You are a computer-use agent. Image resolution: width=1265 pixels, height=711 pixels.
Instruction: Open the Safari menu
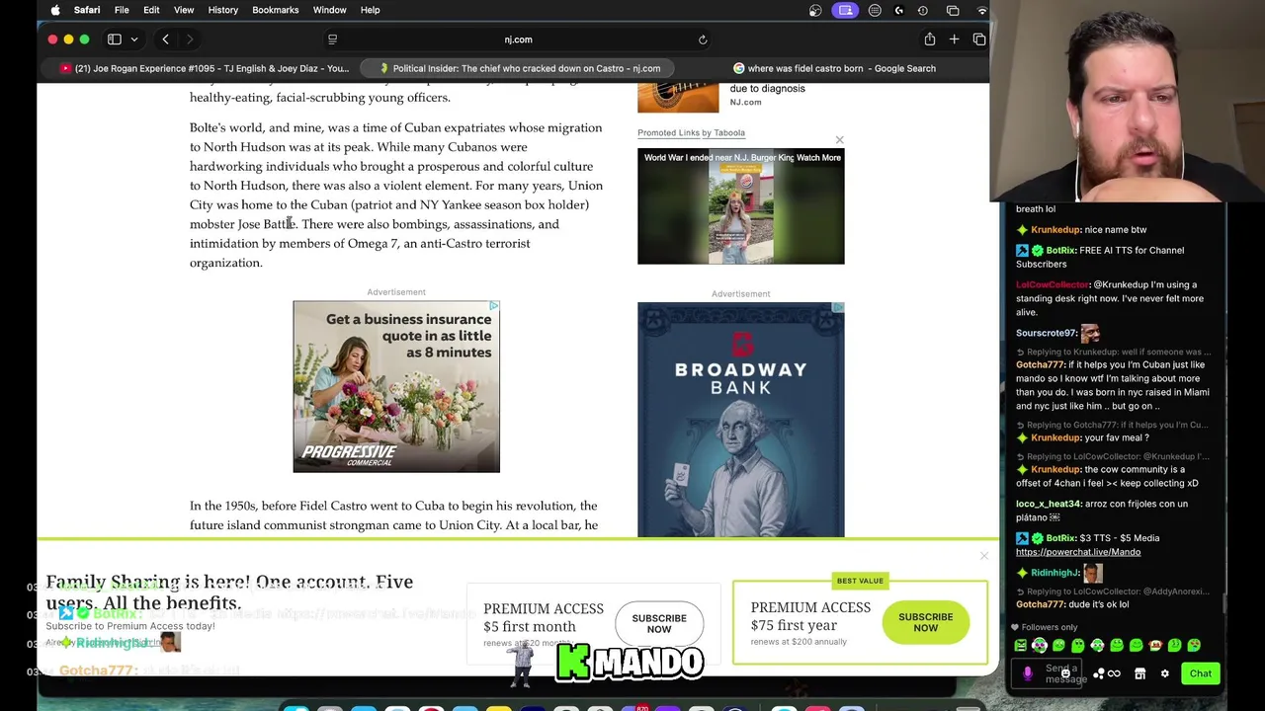87,10
